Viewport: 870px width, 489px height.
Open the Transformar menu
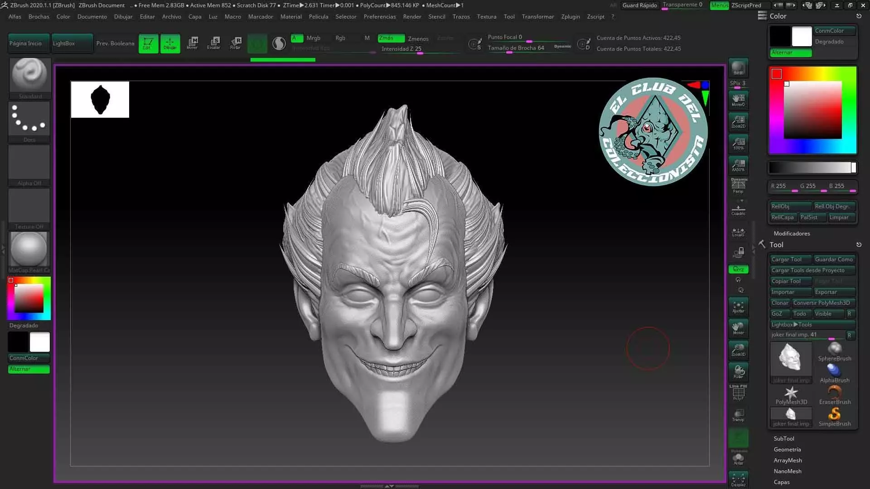[538, 17]
